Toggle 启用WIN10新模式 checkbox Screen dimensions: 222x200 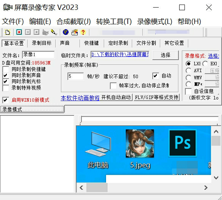tap(6, 100)
